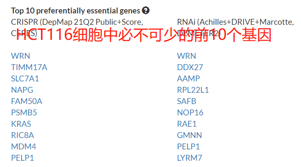Viewport: 301px width, 167px height.
Task: Open the PSMB5 gene link
Action: point(24,112)
